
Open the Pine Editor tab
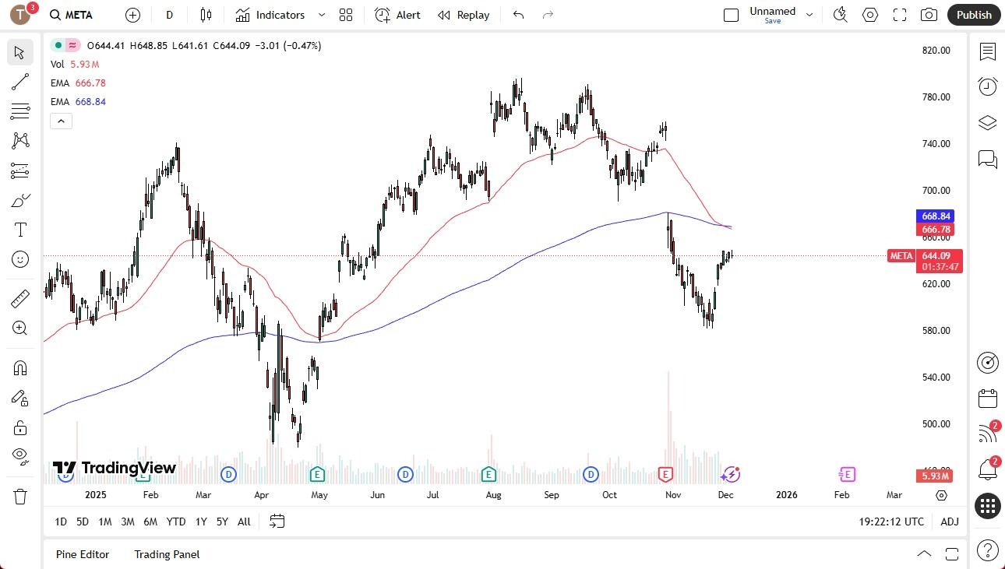pyautogui.click(x=83, y=554)
